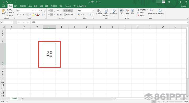189x103 pixels.
Task: Switch to the Page Layout (页面布局) tab
Action: (x=23, y=6)
